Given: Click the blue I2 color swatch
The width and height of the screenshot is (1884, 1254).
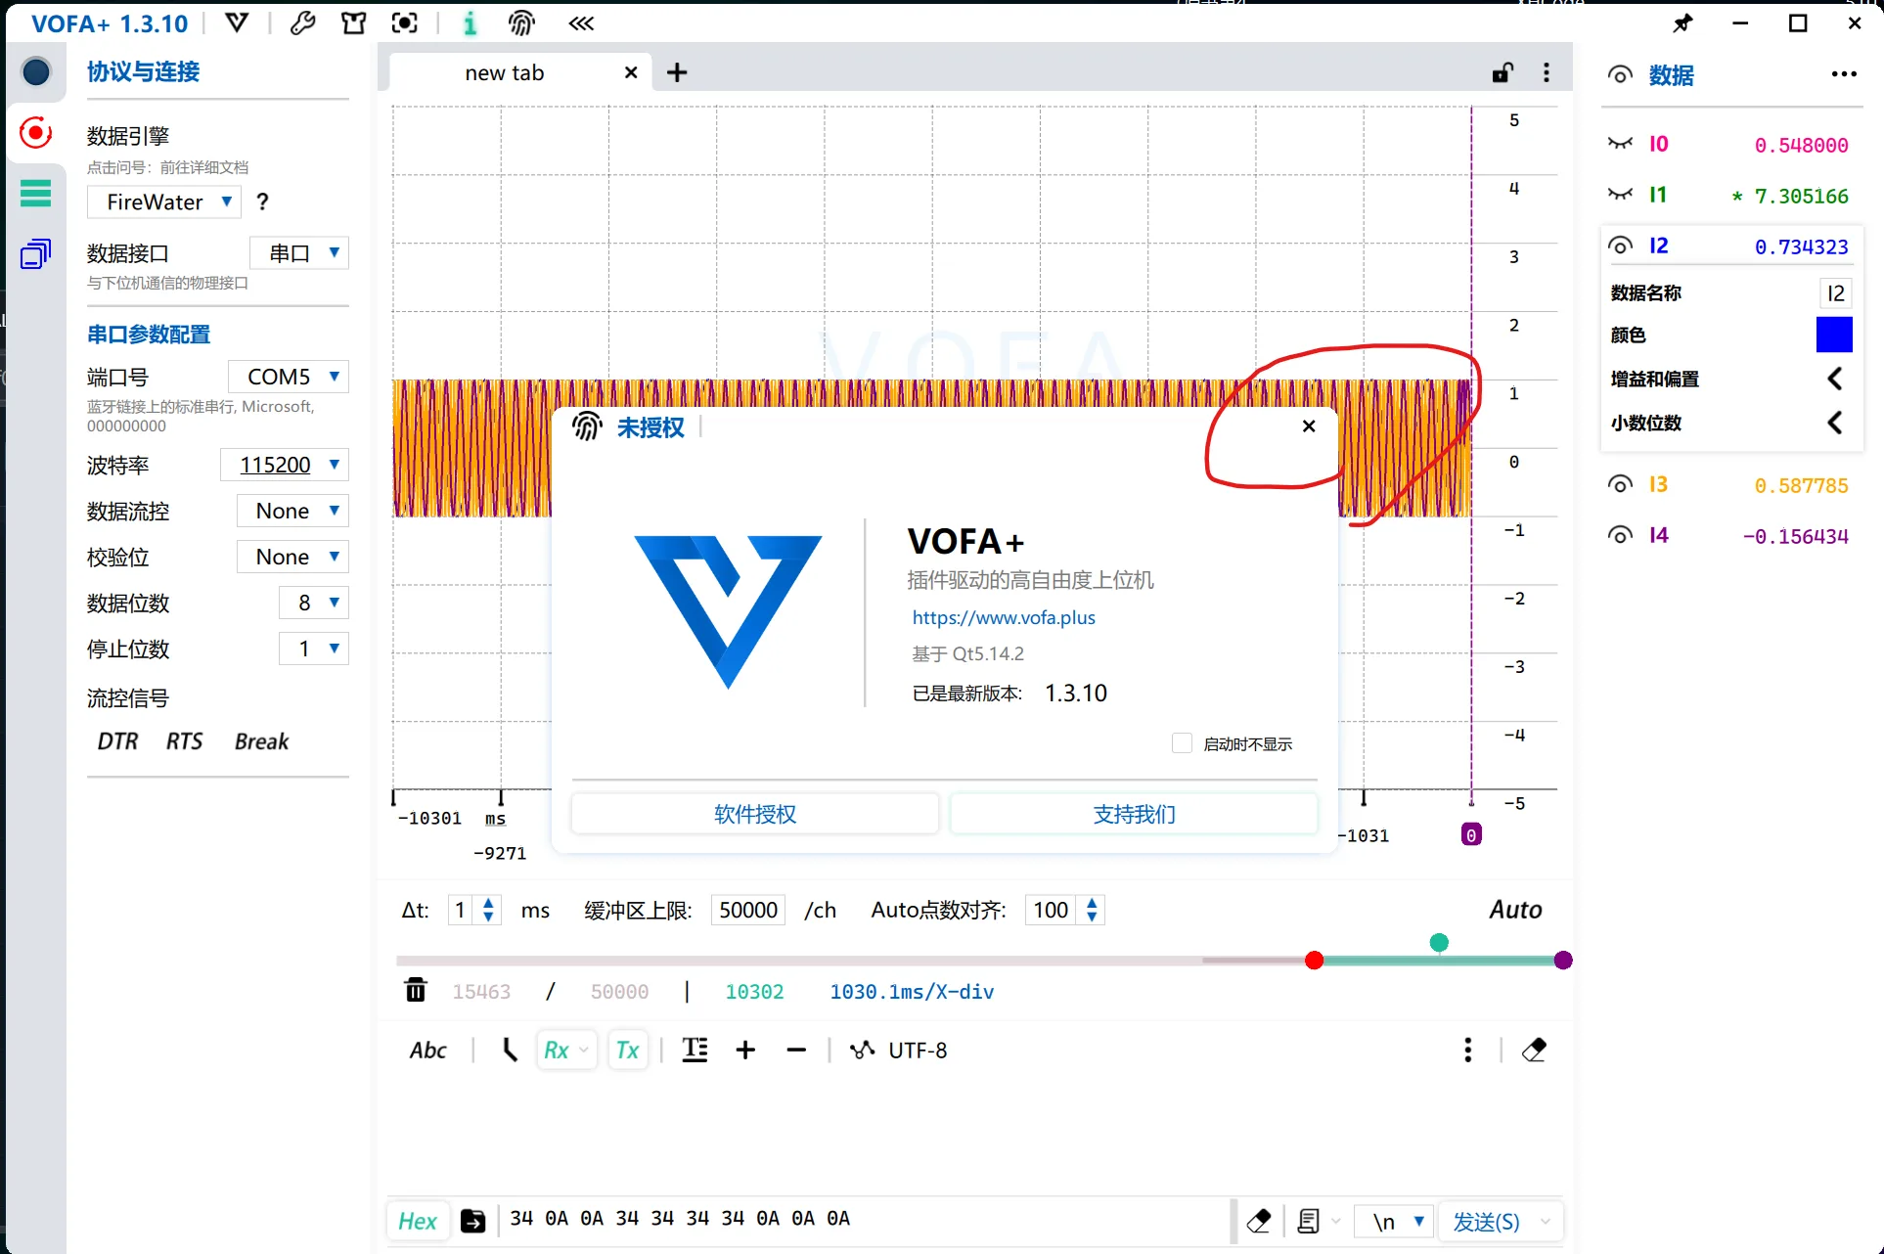Looking at the screenshot, I should coord(1834,335).
